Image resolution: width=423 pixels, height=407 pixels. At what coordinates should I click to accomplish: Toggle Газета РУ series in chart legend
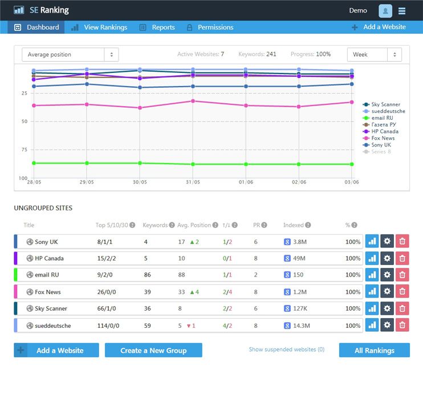(x=379, y=125)
